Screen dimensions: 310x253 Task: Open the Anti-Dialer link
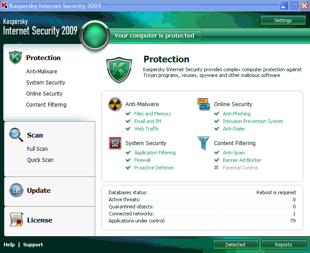pos(234,129)
